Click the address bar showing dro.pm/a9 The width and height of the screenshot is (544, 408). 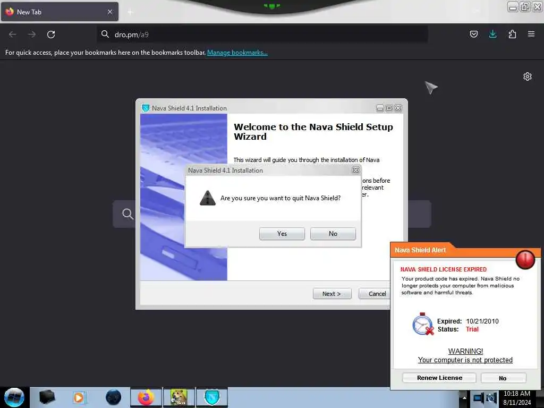262,35
